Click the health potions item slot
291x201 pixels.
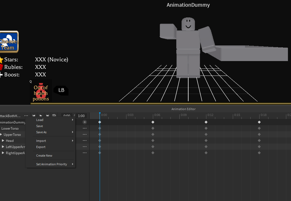(41, 91)
